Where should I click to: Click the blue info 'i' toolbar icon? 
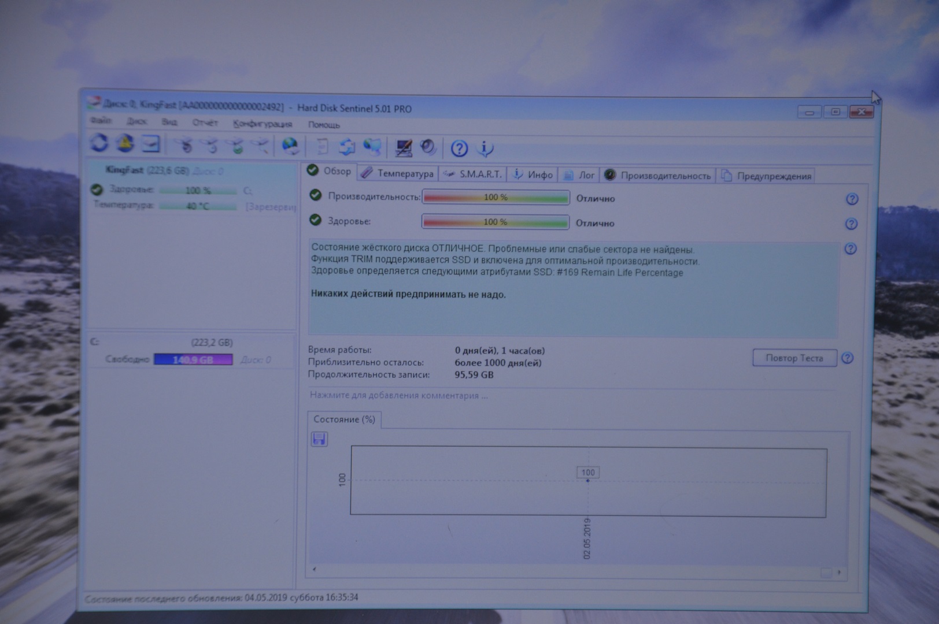point(485,149)
